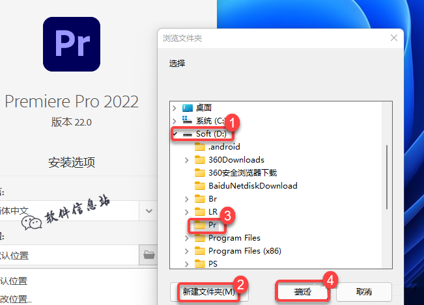Expand the PS folder node
The width and height of the screenshot is (424, 305).
pyautogui.click(x=186, y=264)
